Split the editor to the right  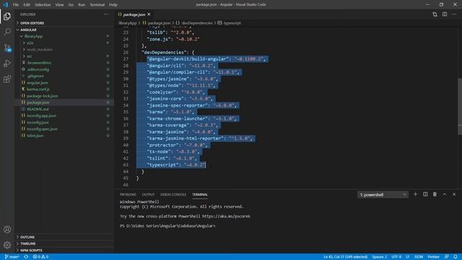click(x=445, y=14)
